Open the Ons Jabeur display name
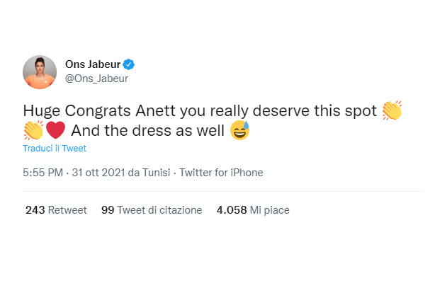 pyautogui.click(x=93, y=64)
